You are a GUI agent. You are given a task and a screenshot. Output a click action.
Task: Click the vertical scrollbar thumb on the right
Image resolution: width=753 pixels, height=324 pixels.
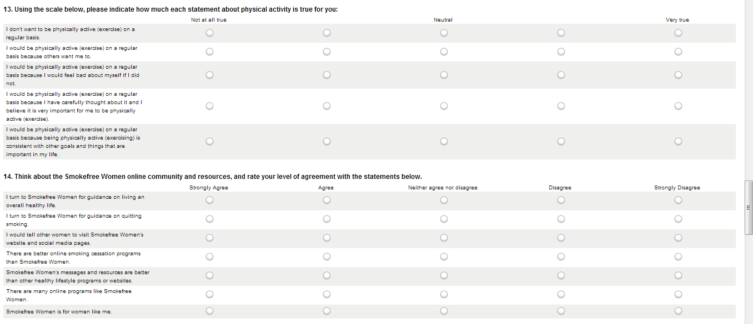click(749, 208)
